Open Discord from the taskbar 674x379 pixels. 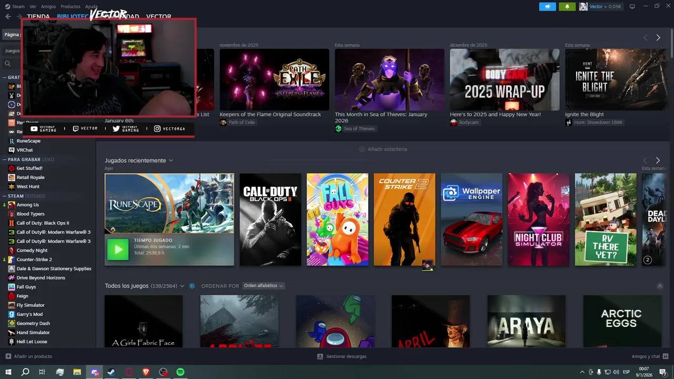(95, 372)
